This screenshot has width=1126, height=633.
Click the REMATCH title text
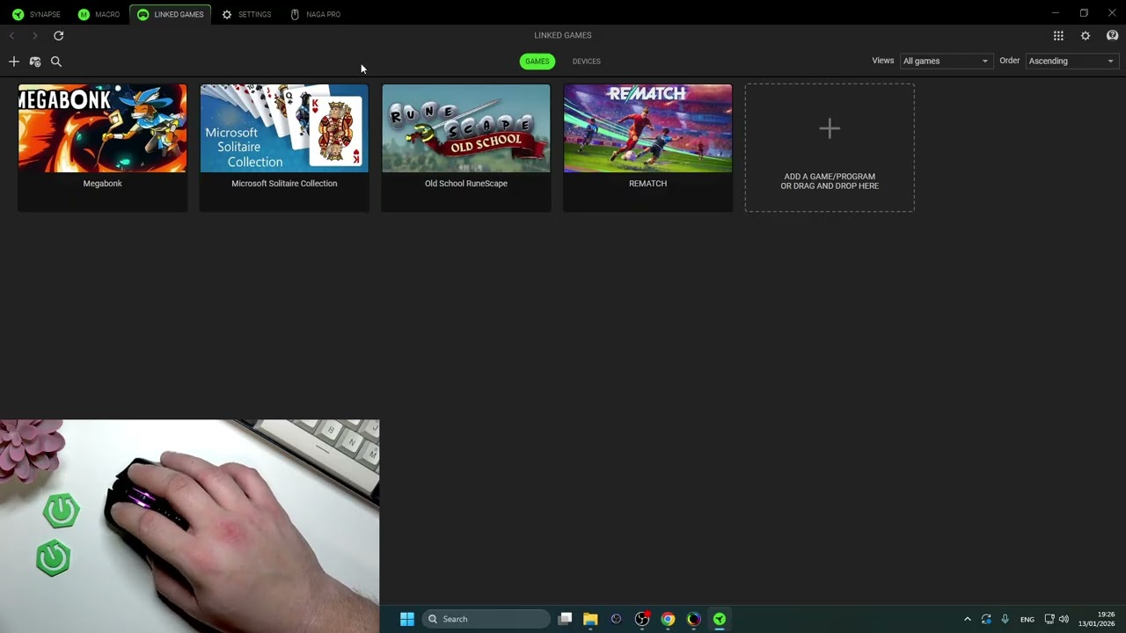coord(647,184)
